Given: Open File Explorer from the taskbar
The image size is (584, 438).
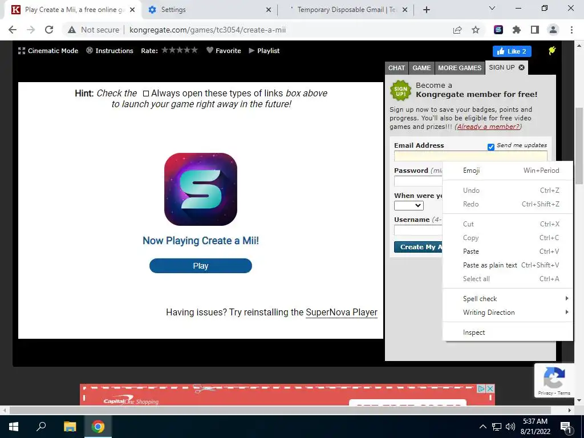Looking at the screenshot, I should [70, 427].
